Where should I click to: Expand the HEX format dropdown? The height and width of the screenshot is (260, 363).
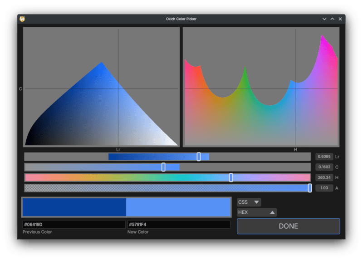coord(257,212)
